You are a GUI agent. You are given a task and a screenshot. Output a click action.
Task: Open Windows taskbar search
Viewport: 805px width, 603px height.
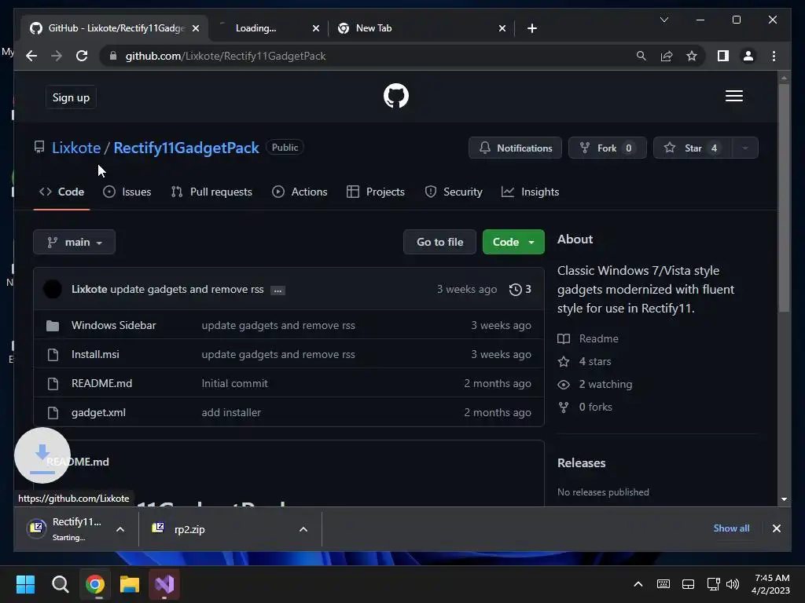(60, 584)
